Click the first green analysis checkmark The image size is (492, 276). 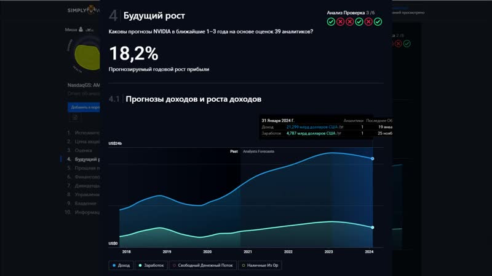(x=331, y=21)
